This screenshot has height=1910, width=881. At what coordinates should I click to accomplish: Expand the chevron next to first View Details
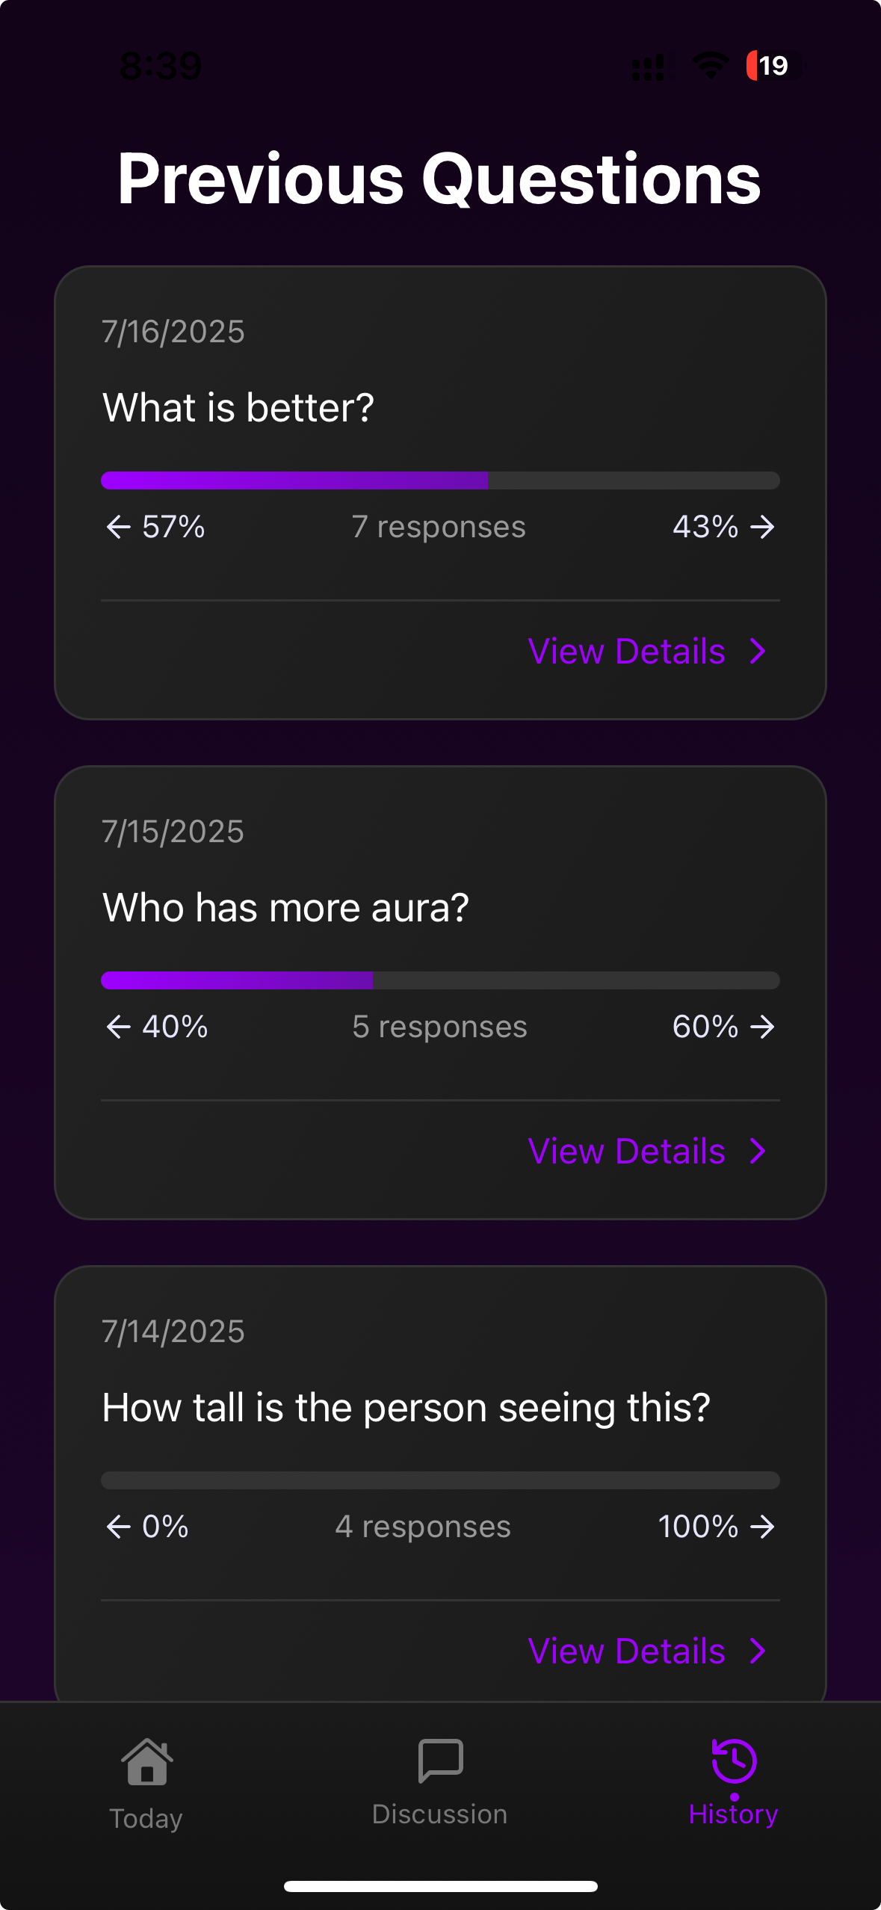click(757, 650)
